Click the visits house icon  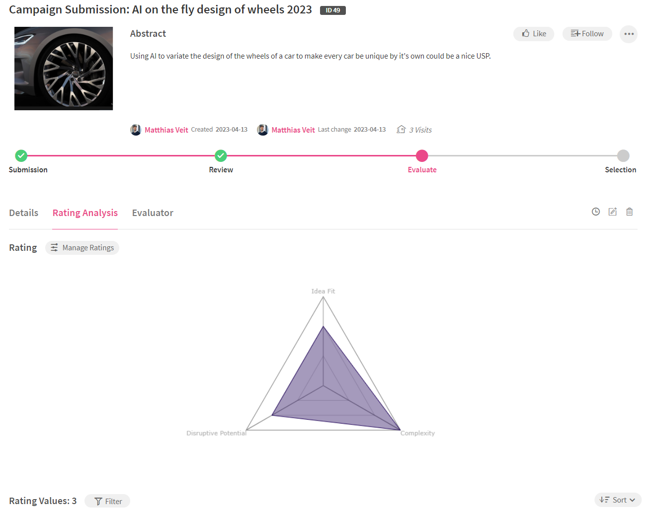click(401, 130)
